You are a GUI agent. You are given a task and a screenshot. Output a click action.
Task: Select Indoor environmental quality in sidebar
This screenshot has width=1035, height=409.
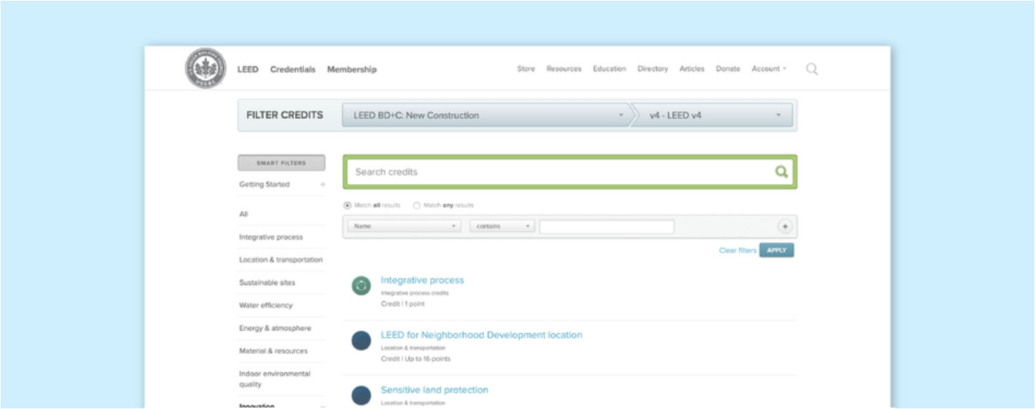coord(275,379)
